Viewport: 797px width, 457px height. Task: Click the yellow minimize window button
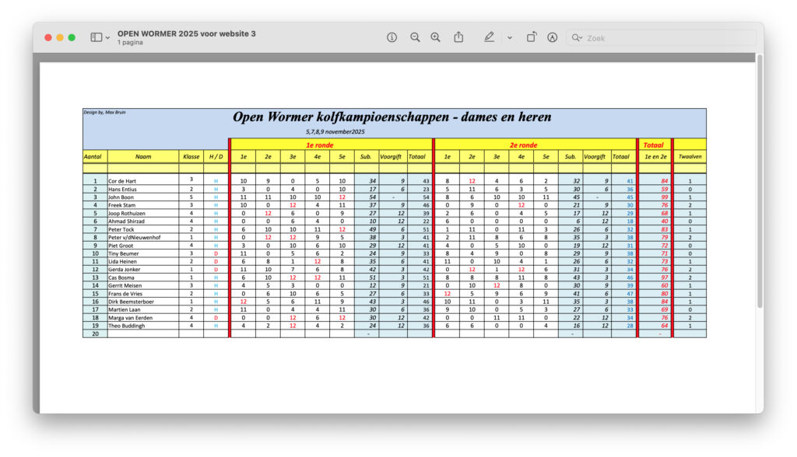pos(60,37)
